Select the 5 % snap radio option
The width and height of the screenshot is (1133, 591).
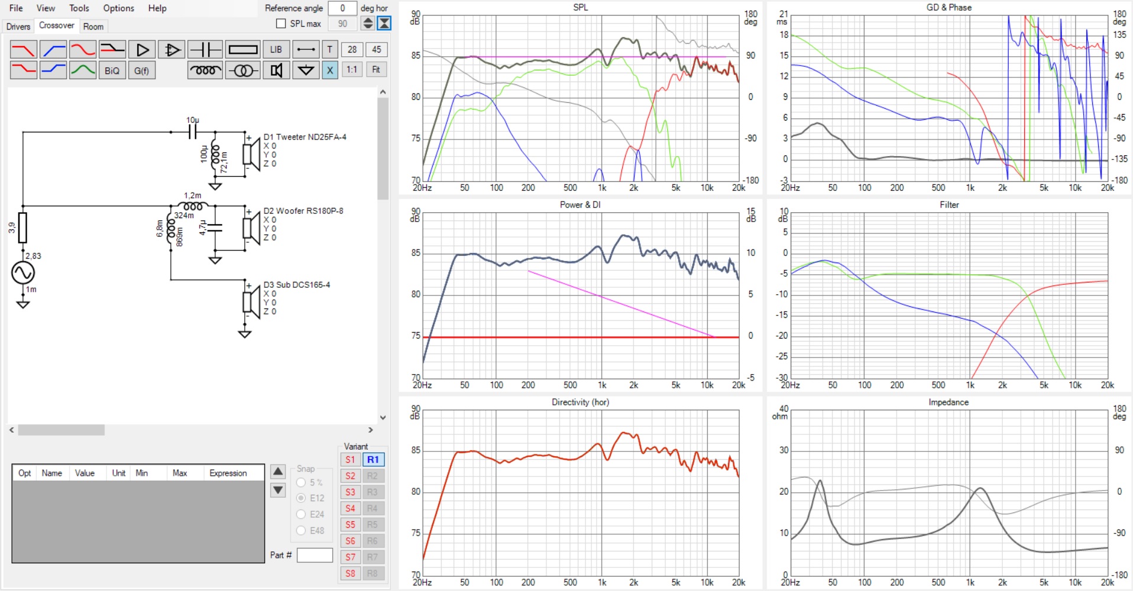[x=301, y=482]
